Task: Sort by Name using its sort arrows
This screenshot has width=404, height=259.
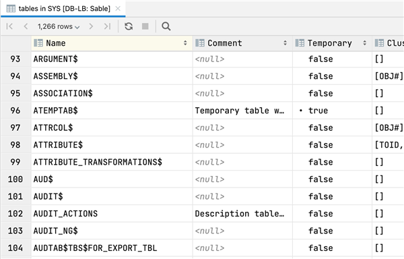Action: pyautogui.click(x=185, y=43)
